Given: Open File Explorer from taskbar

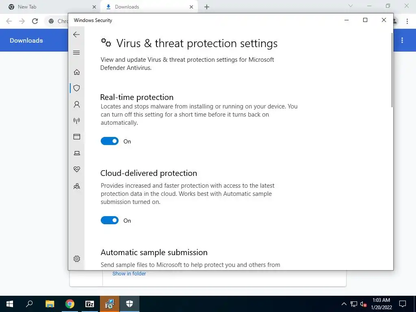Looking at the screenshot, I should [50, 304].
